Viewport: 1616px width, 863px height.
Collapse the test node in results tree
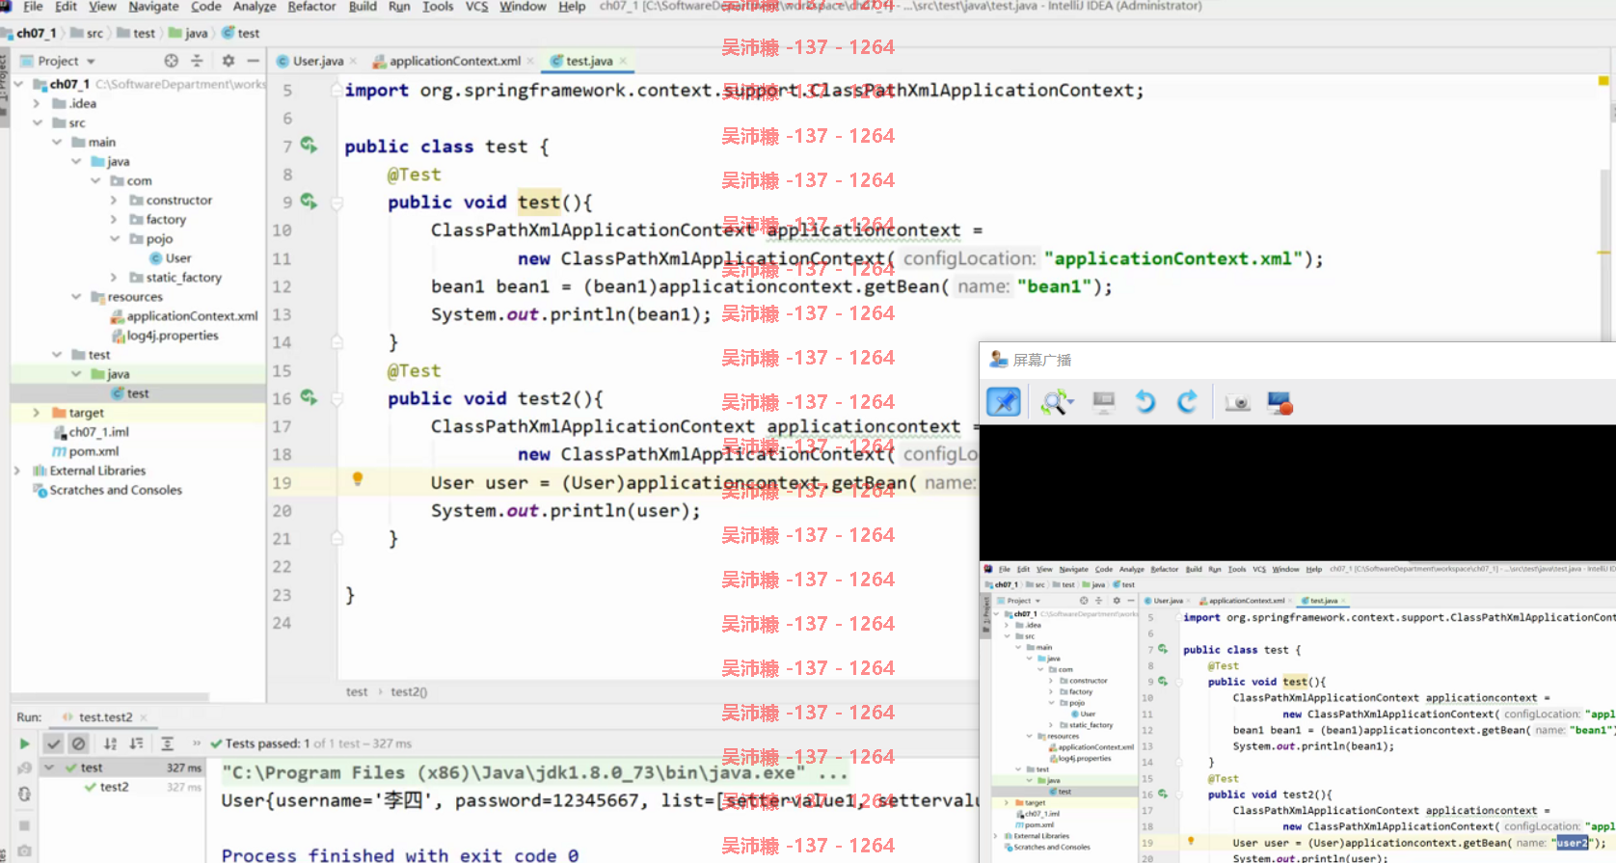pyautogui.click(x=48, y=768)
